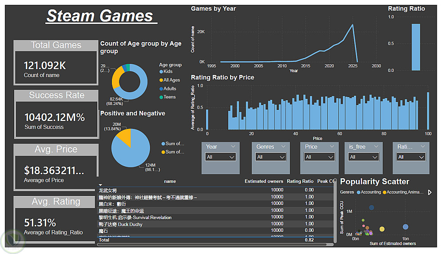Open the Genres slicer dropdown showing All
Screen dimensions: 444x254
click(271, 157)
